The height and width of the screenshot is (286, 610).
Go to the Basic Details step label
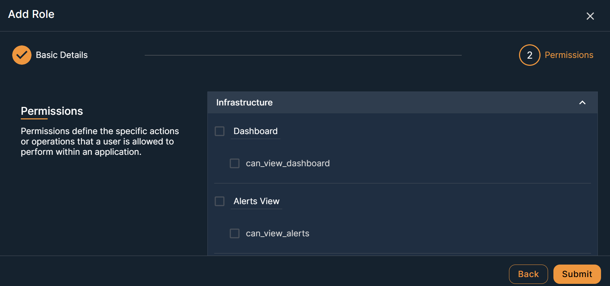coord(62,55)
